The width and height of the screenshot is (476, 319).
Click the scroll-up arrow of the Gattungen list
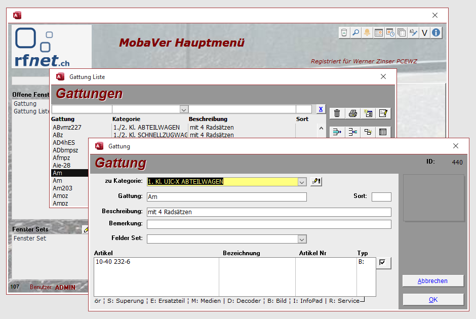tap(321, 129)
